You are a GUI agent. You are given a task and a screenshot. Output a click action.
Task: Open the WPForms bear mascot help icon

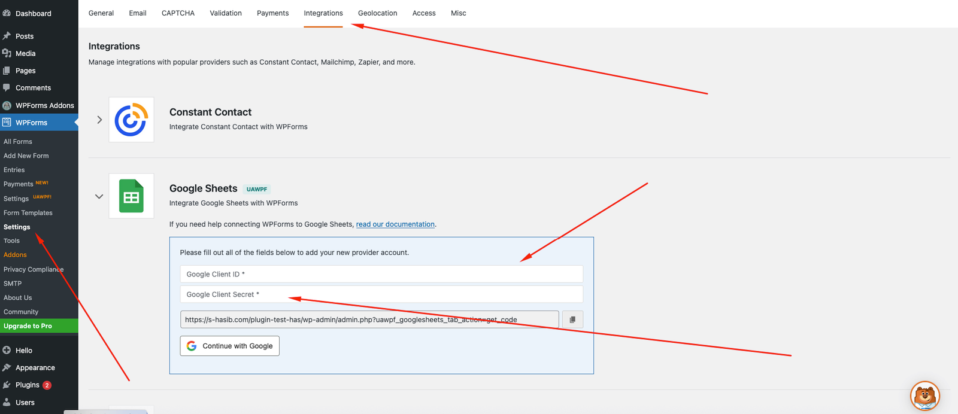(x=924, y=395)
